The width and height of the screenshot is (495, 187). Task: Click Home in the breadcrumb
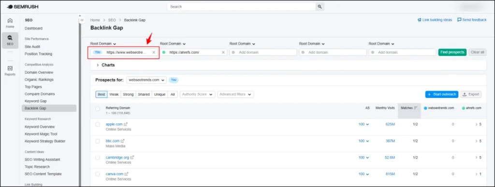click(x=95, y=20)
